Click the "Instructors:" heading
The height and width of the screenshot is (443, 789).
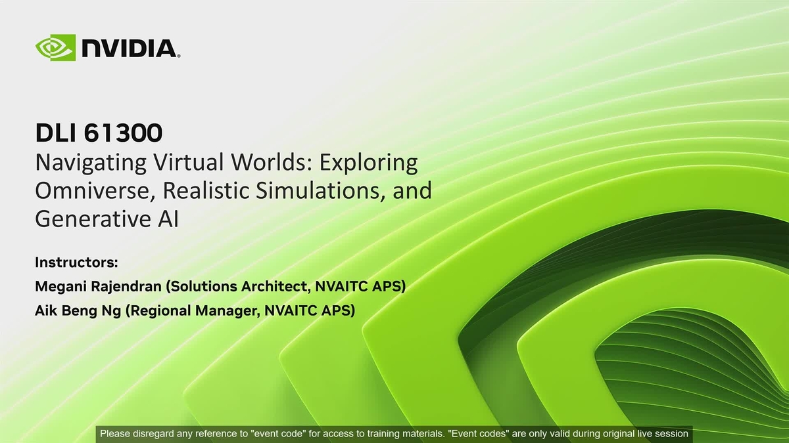(x=76, y=263)
